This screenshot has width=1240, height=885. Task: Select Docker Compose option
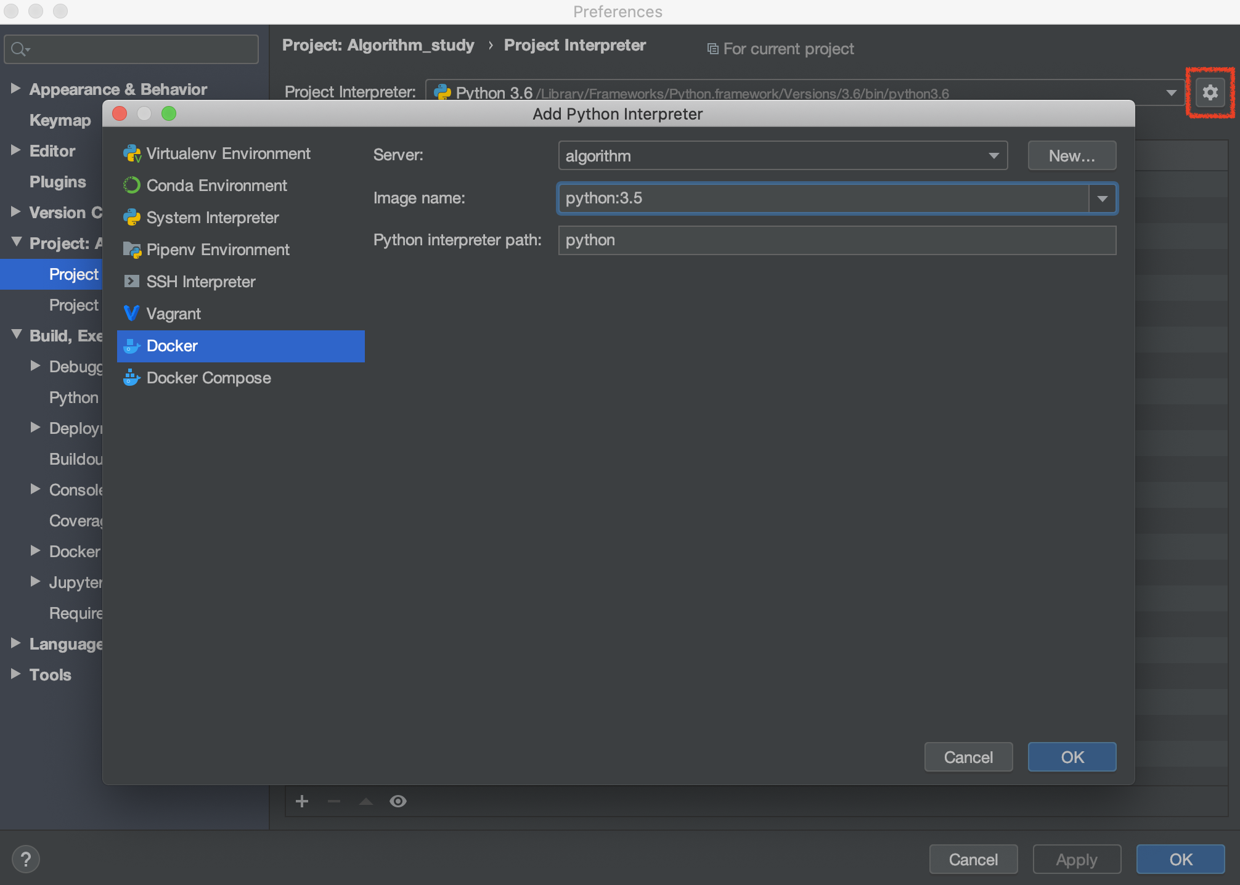(208, 378)
